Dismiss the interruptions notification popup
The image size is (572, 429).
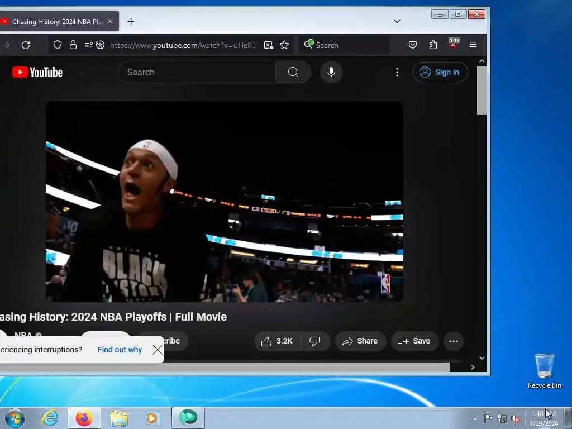point(157,350)
